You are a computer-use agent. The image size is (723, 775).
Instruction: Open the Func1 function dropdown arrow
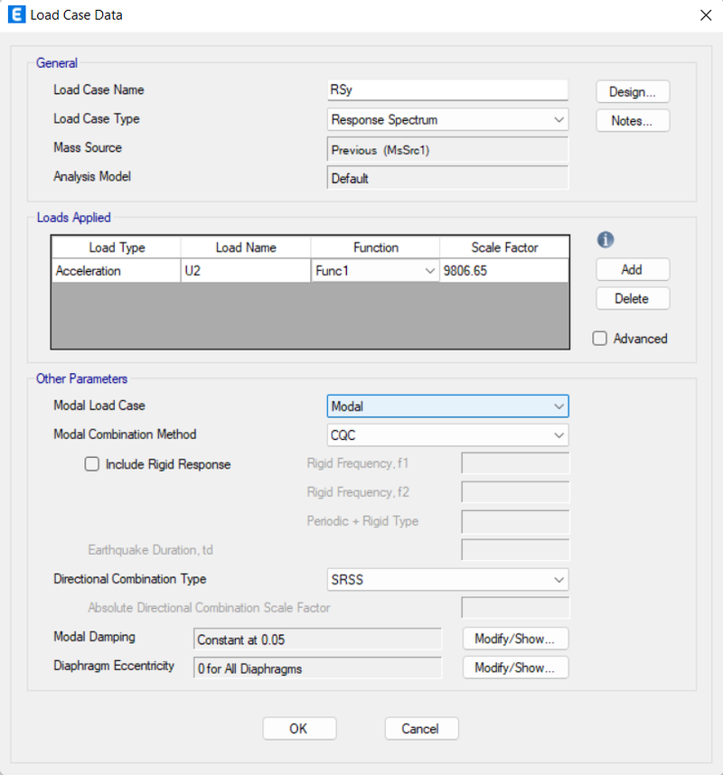click(430, 271)
